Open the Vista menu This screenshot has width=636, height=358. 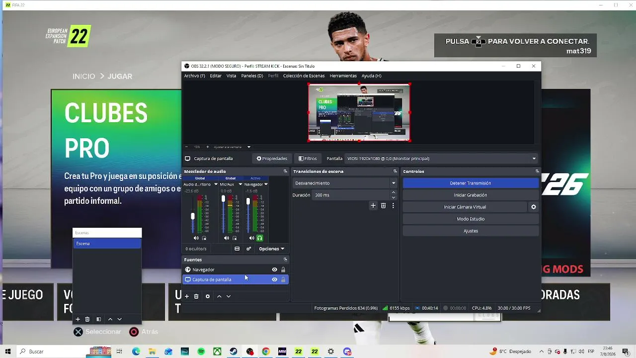pos(232,76)
